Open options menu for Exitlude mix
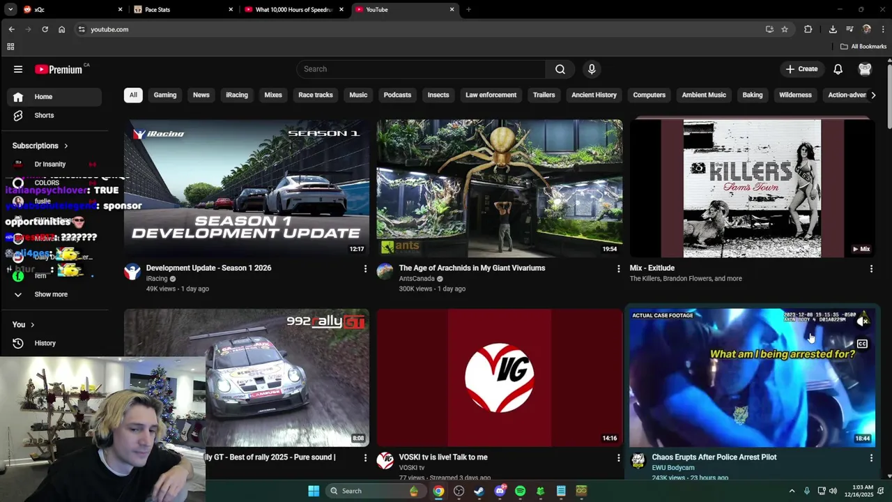The width and height of the screenshot is (892, 502). 871,268
